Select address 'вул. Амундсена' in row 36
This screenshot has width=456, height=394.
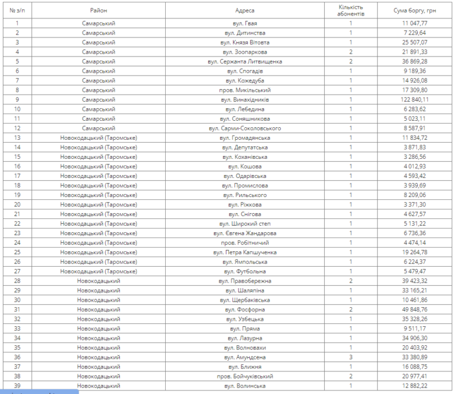pos(245,357)
